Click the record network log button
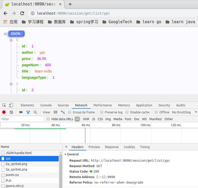Screen dimensions: 198x188 (4, 112)
